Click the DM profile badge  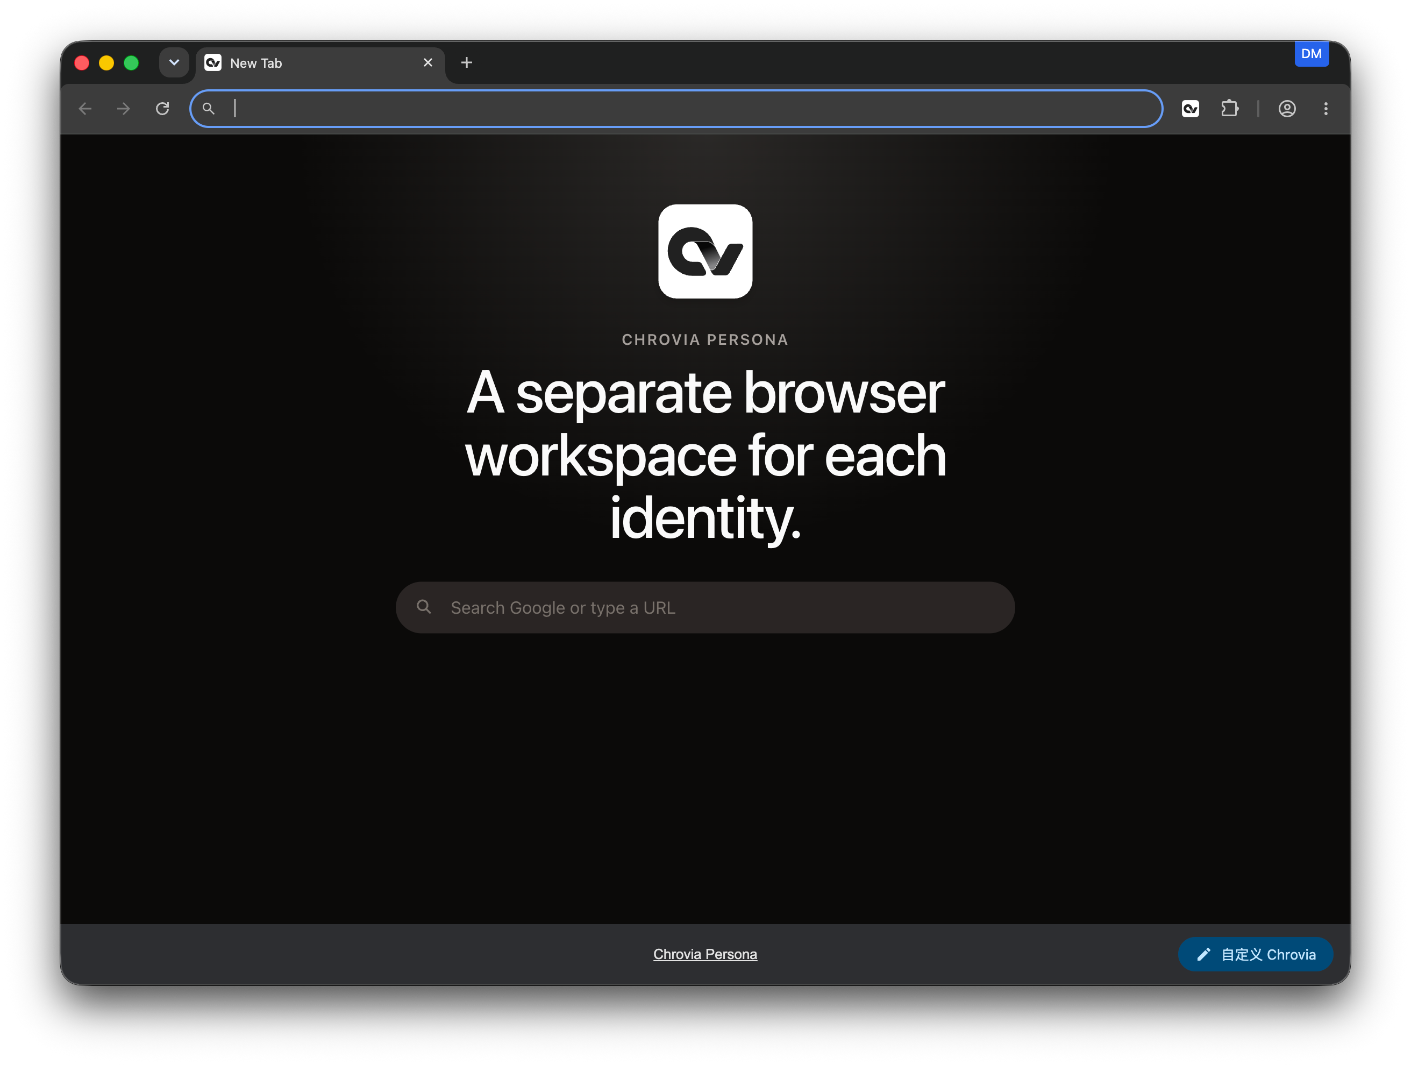[1311, 54]
